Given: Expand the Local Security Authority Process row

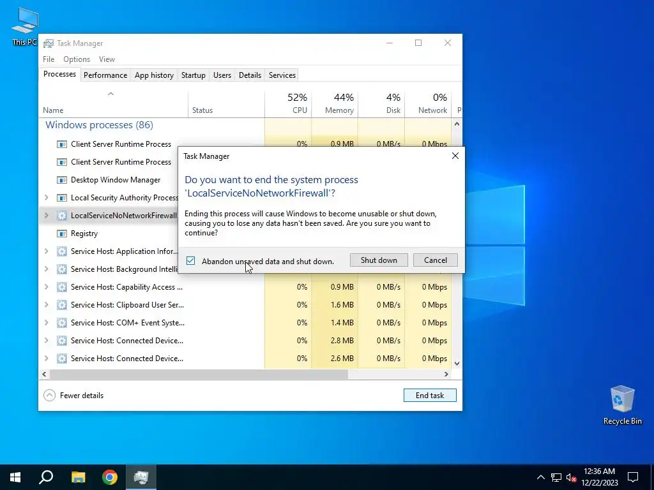Looking at the screenshot, I should click(x=46, y=198).
